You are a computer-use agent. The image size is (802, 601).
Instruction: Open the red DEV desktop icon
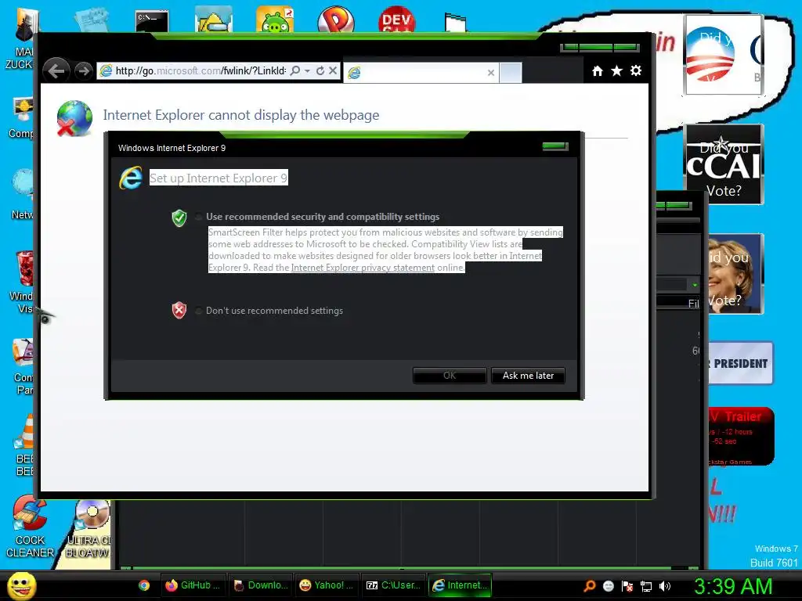point(396,20)
